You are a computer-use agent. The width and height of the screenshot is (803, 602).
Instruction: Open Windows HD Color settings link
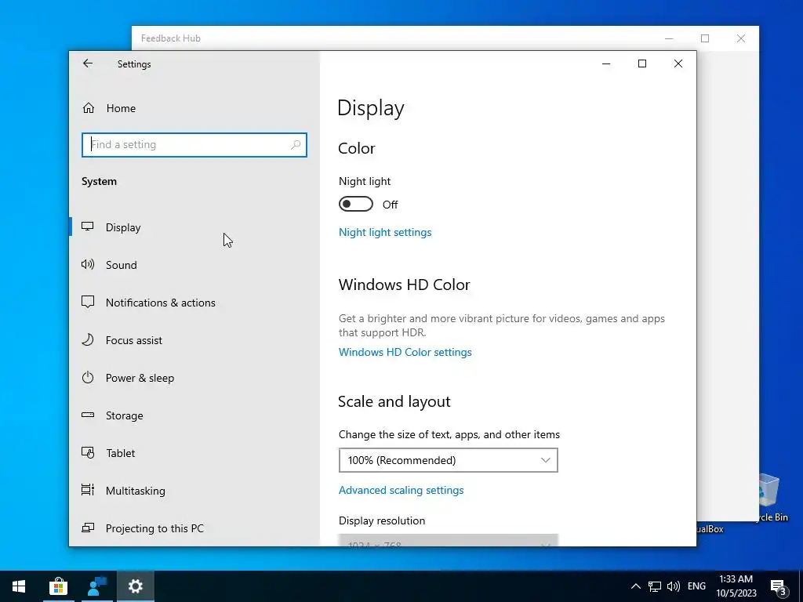pos(405,352)
